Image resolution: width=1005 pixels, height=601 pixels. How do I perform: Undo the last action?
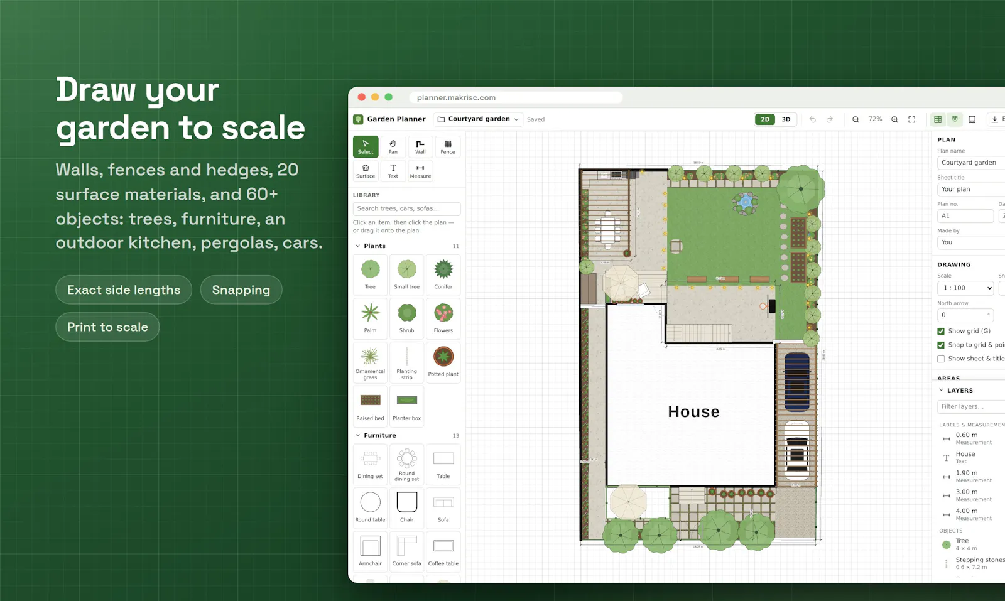pyautogui.click(x=813, y=119)
